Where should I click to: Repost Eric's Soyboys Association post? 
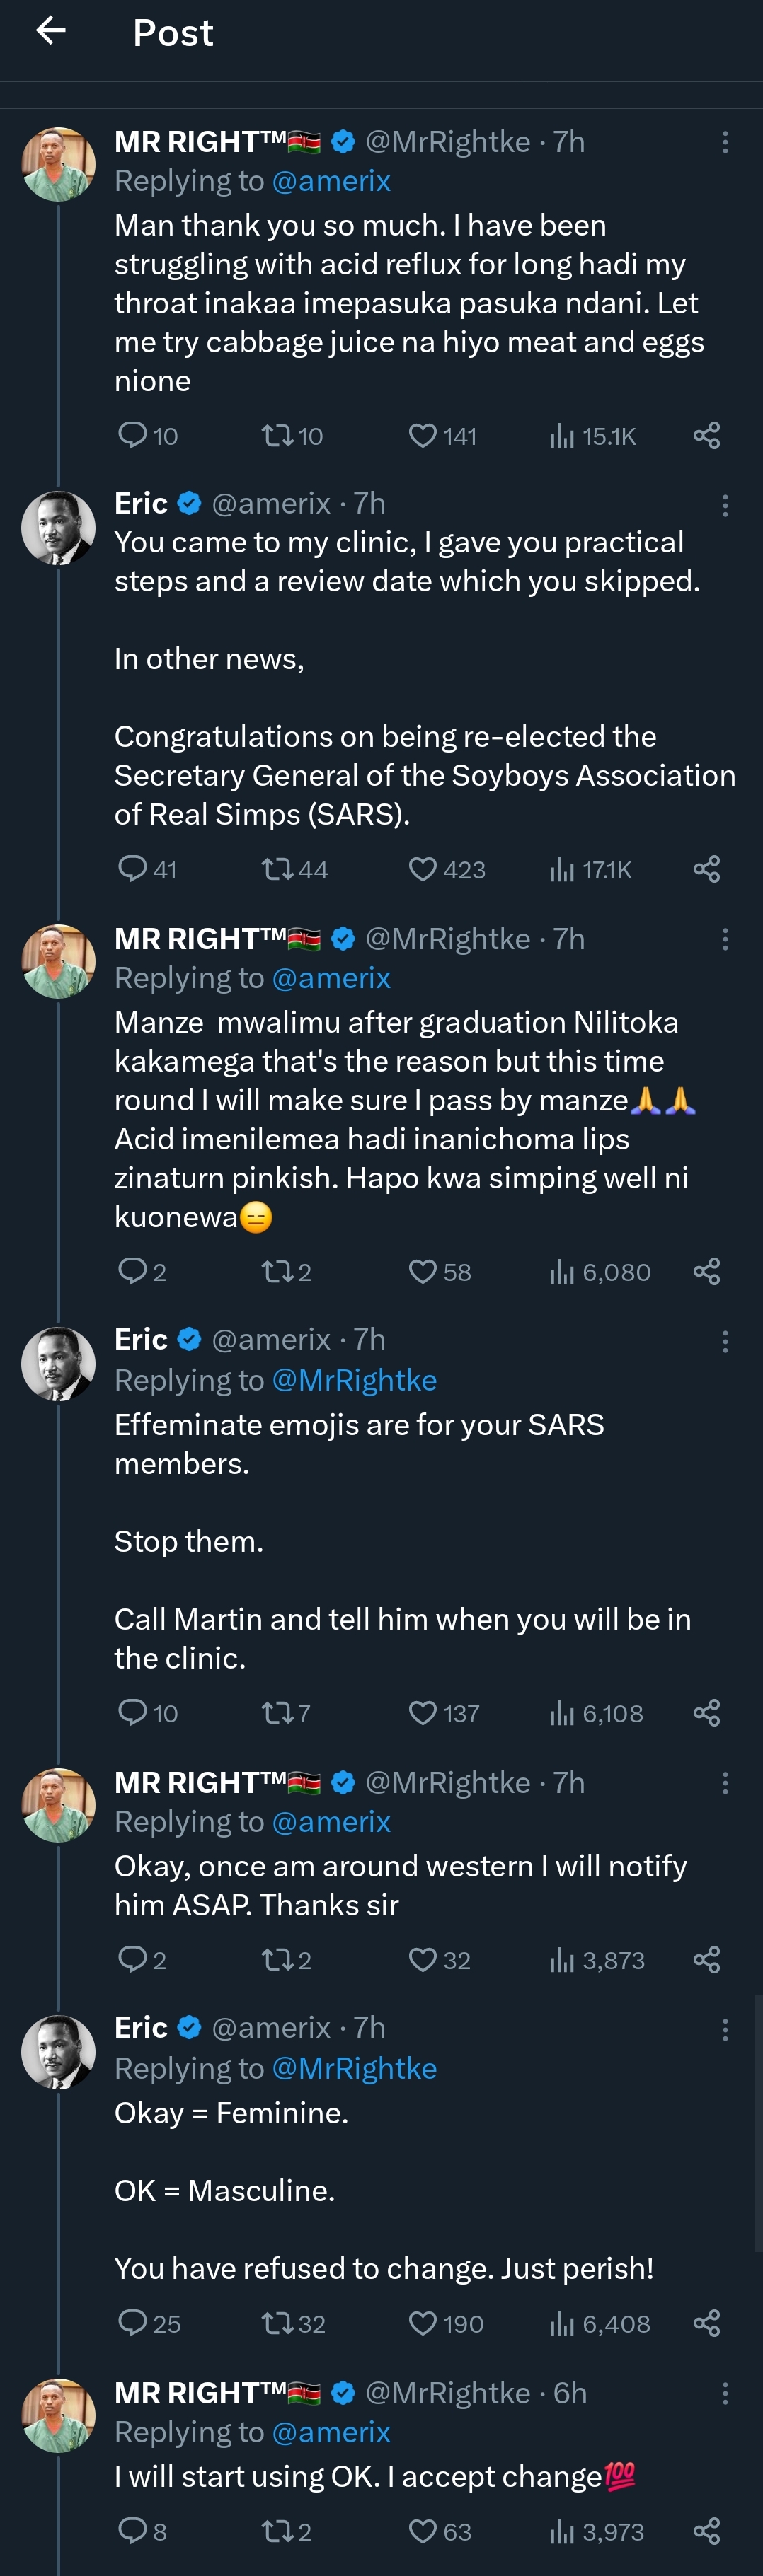tap(276, 870)
